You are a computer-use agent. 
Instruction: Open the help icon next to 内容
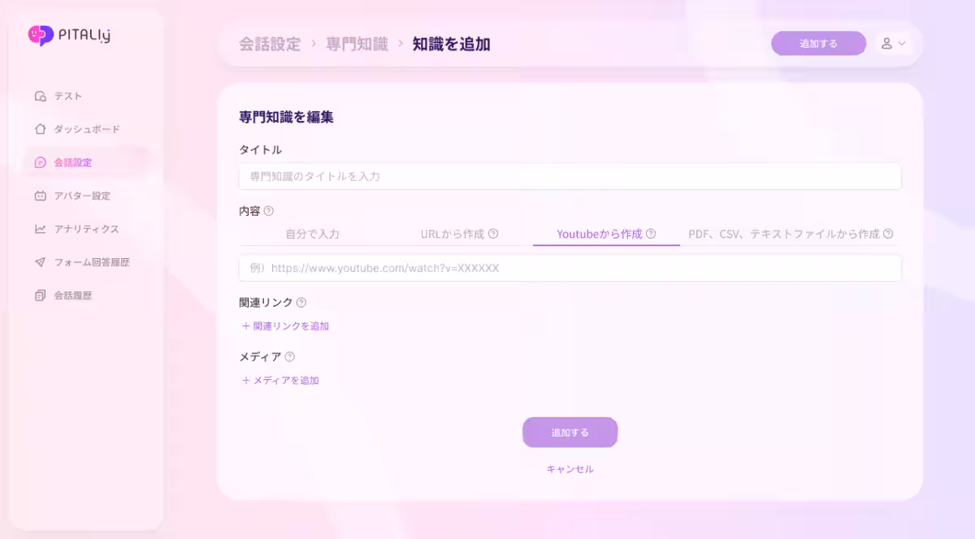(269, 209)
